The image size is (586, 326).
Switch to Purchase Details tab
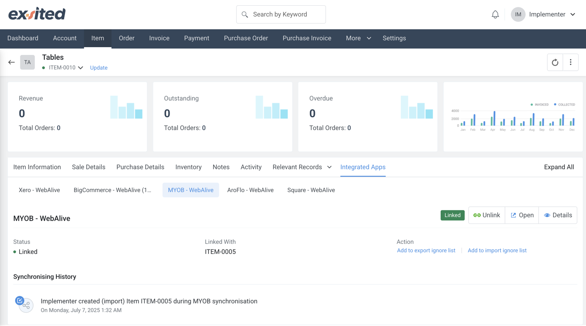140,167
